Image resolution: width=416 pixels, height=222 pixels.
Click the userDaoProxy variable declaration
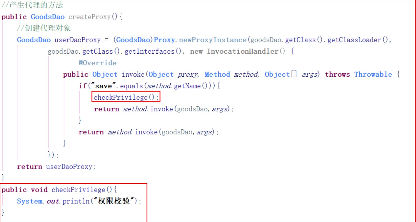[x=77, y=40]
